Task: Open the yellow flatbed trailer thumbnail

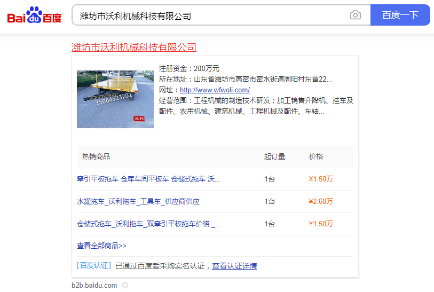Action: [x=115, y=99]
